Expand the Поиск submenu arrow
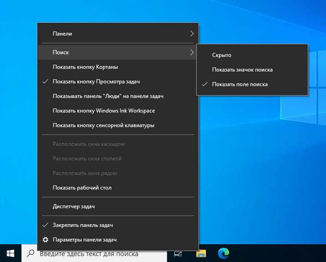 coord(192,52)
